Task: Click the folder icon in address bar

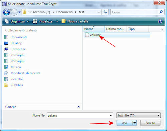Action: click(24, 12)
